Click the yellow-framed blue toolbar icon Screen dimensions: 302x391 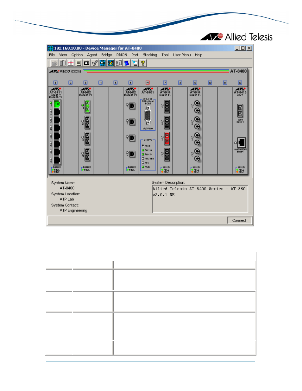110,63
